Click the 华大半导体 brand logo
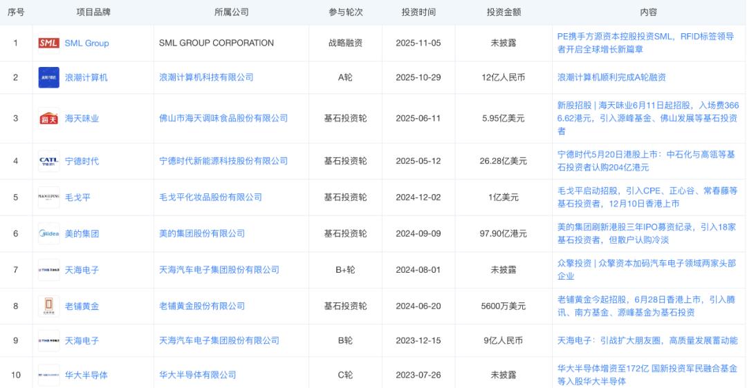Viewport: 747px width, 388px height. tap(48, 375)
